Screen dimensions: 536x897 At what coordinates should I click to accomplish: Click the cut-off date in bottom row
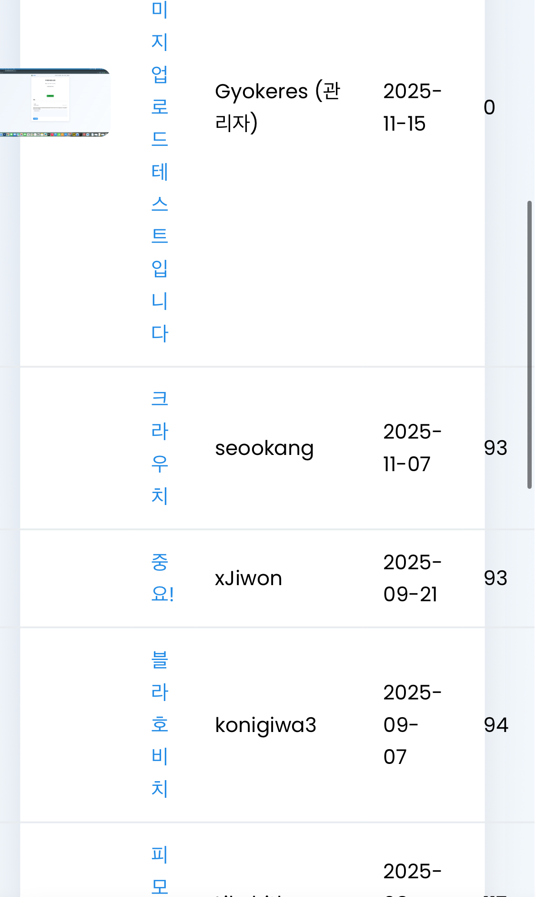[x=412, y=872]
